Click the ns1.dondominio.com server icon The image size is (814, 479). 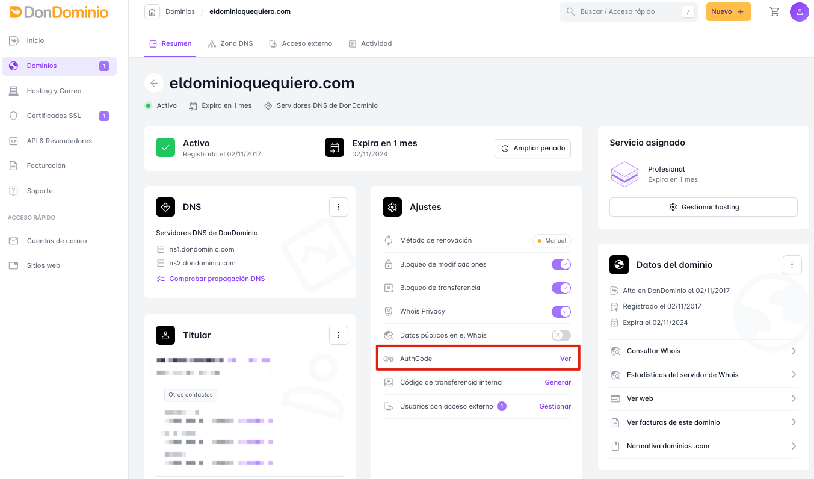coord(161,249)
